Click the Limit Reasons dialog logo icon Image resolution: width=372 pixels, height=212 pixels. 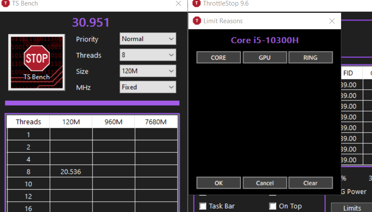(x=197, y=21)
